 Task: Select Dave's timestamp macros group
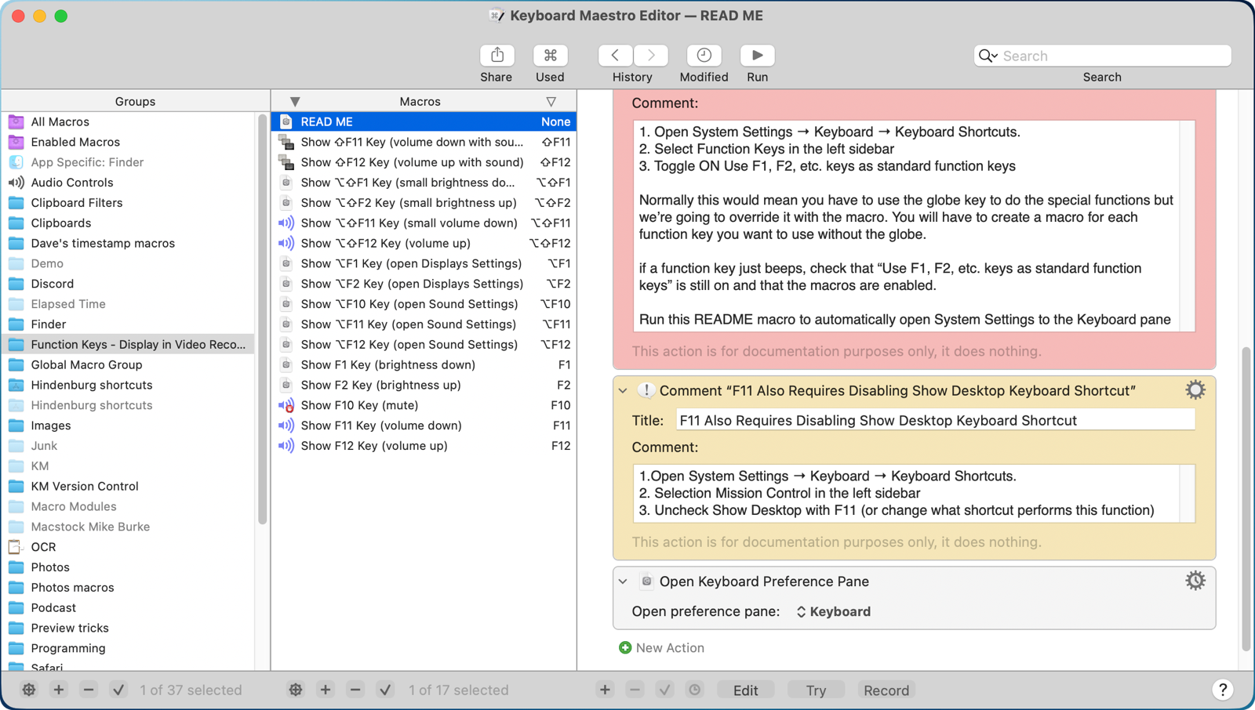pos(129,243)
